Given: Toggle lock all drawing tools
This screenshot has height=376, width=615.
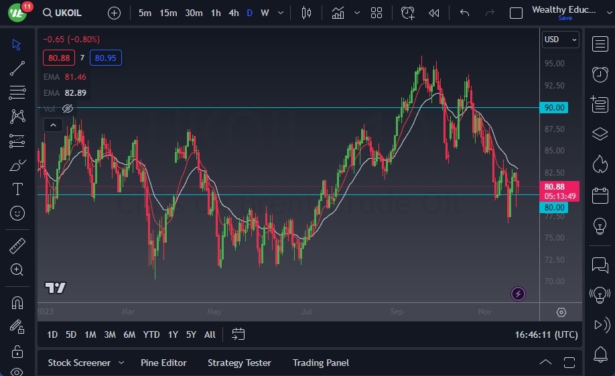Looking at the screenshot, I should pyautogui.click(x=17, y=351).
